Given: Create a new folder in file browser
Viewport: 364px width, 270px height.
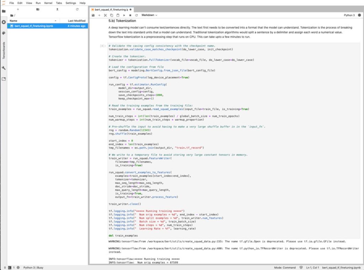Looking at the screenshot, I should point(38,9).
